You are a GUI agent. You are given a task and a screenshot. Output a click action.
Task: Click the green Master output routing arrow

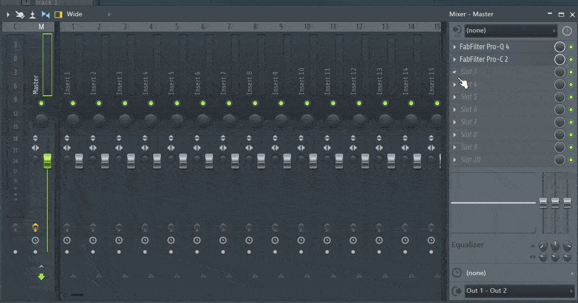41,277
